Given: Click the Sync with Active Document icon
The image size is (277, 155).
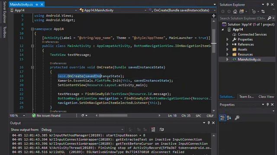Looking at the screenshot, I should (263, 12).
